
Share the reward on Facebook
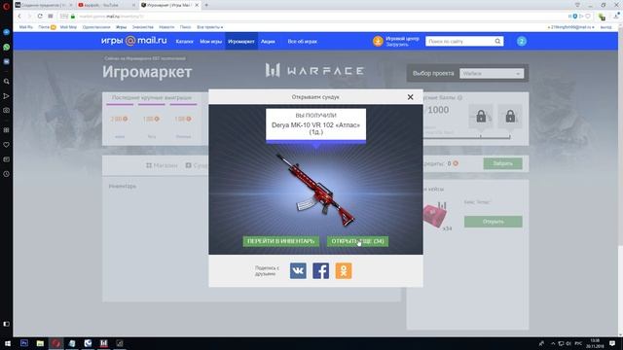click(x=320, y=270)
